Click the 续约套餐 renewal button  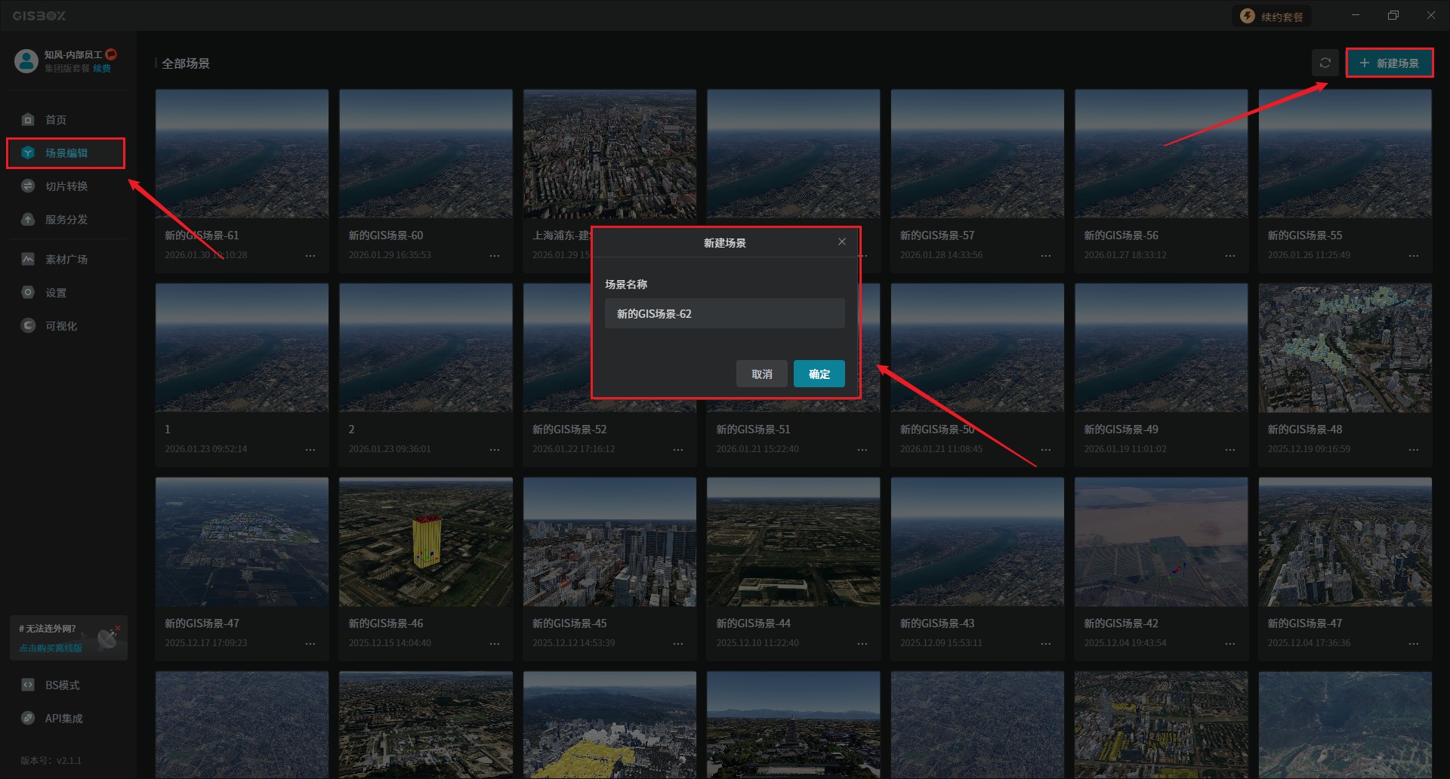coord(1273,16)
